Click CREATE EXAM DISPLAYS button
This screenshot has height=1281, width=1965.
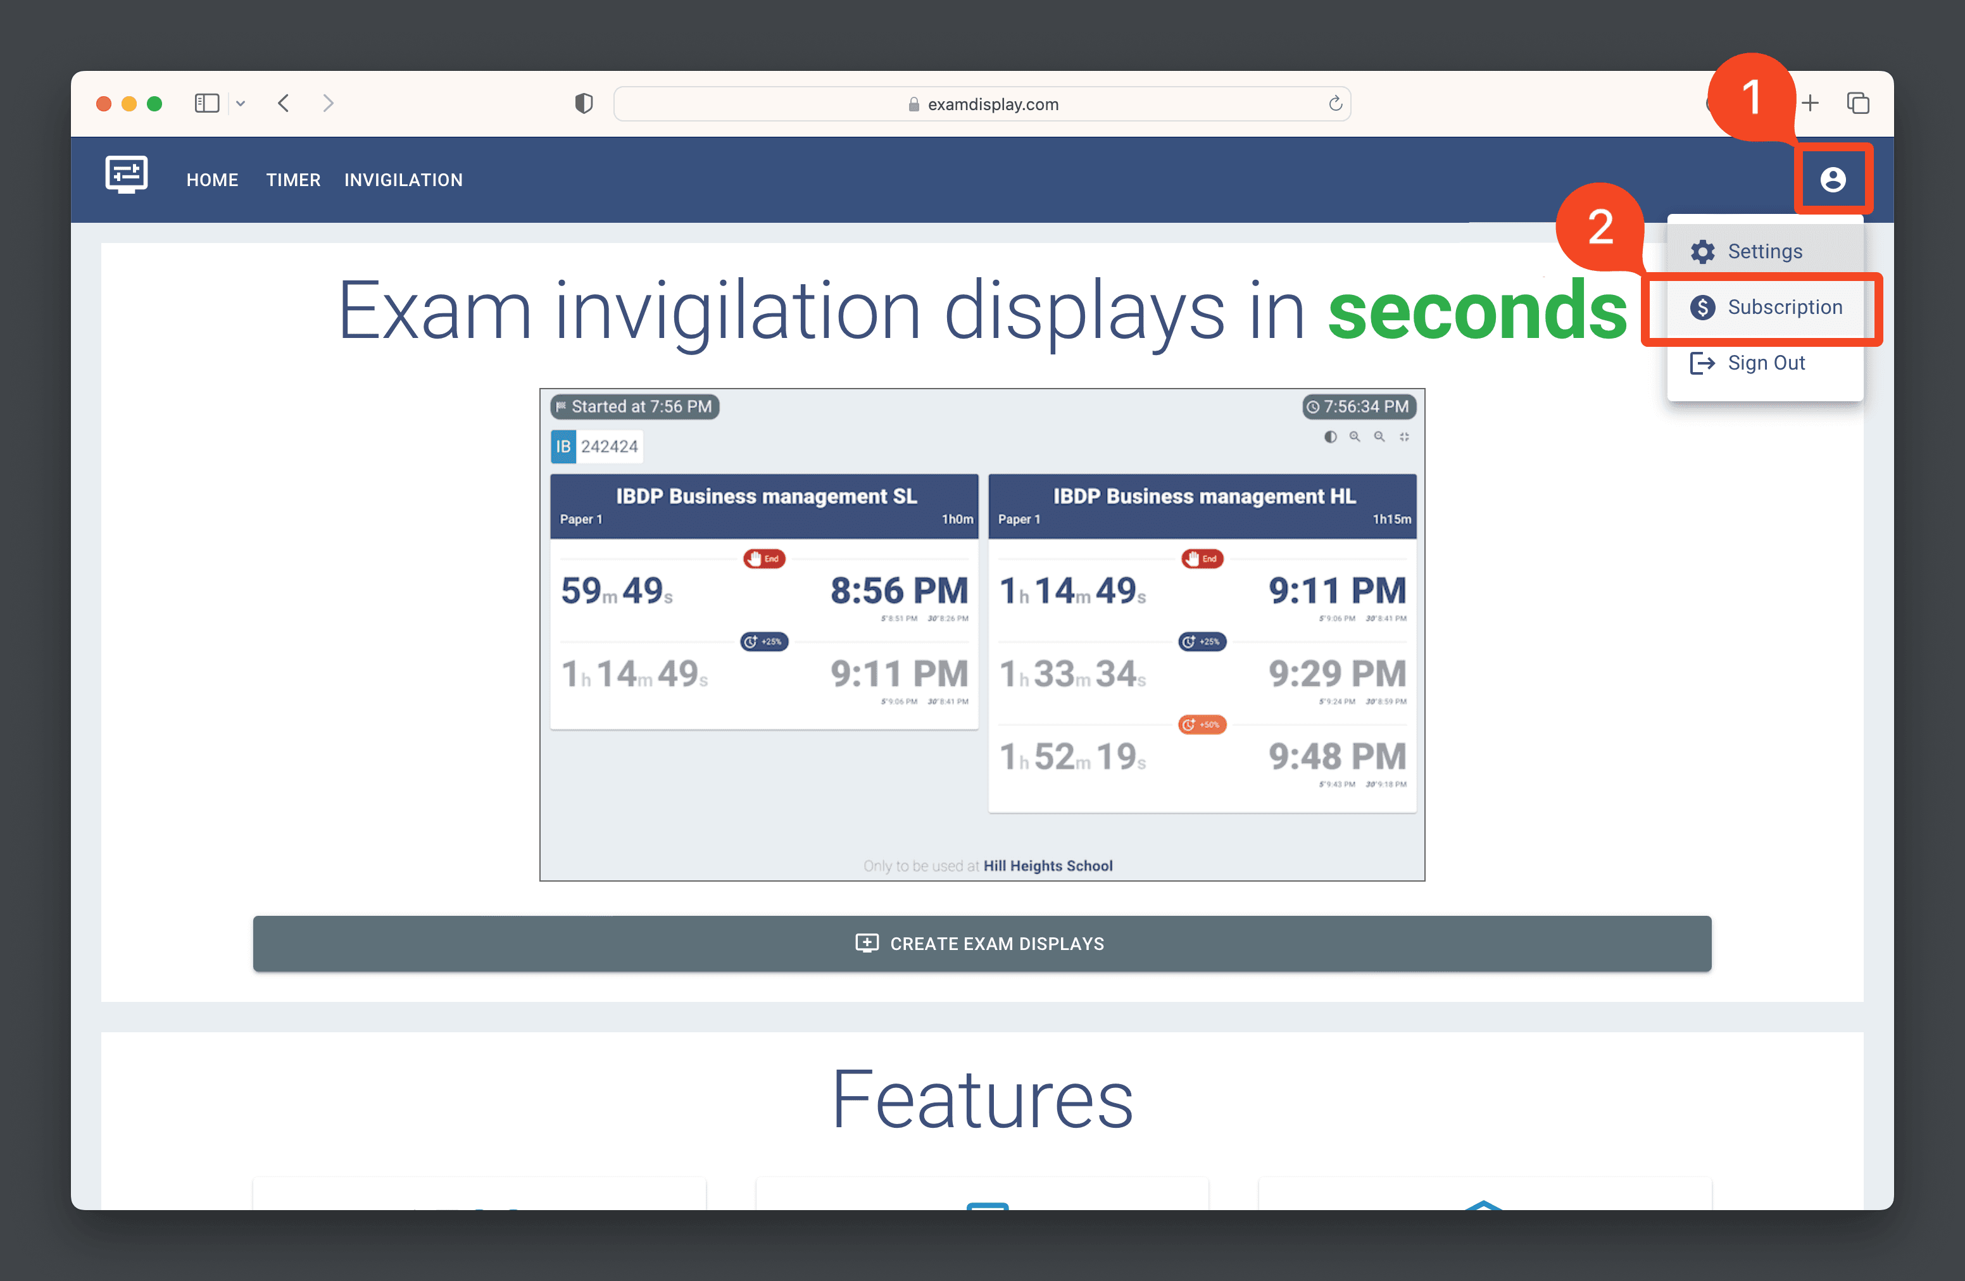click(x=982, y=944)
